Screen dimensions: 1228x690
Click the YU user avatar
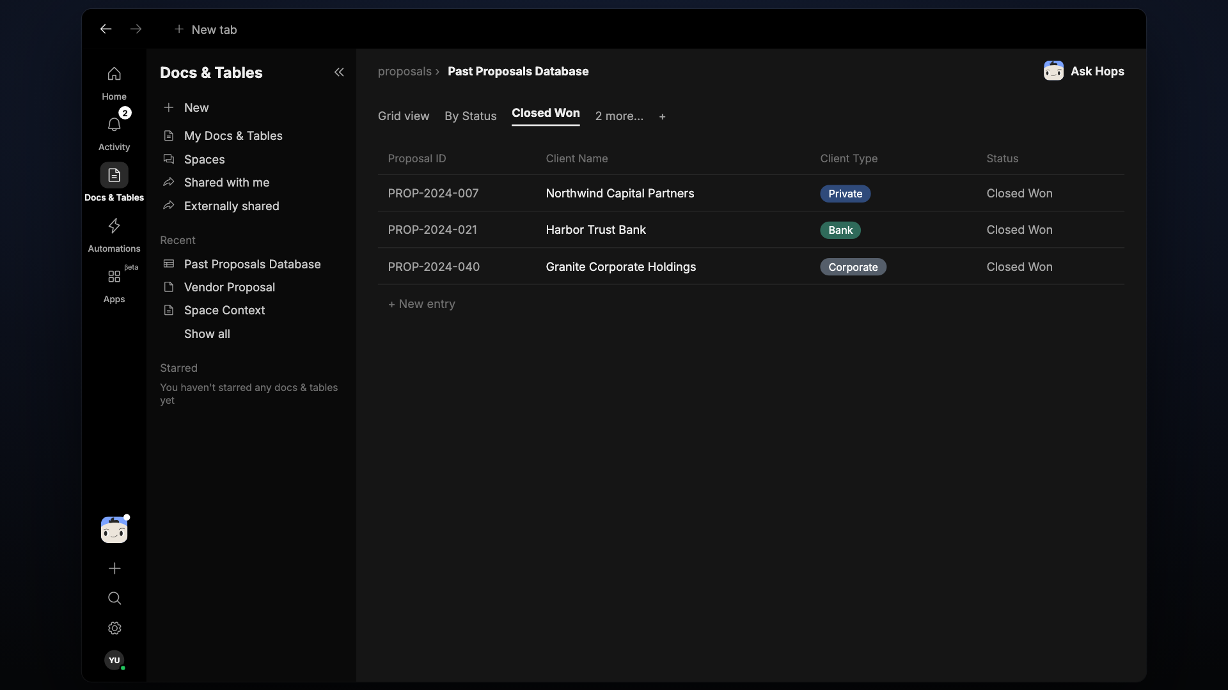[x=114, y=660]
